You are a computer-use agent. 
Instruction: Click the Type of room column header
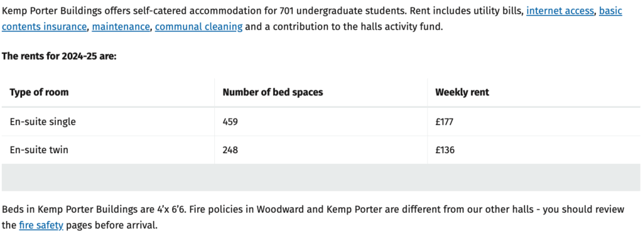coord(39,92)
